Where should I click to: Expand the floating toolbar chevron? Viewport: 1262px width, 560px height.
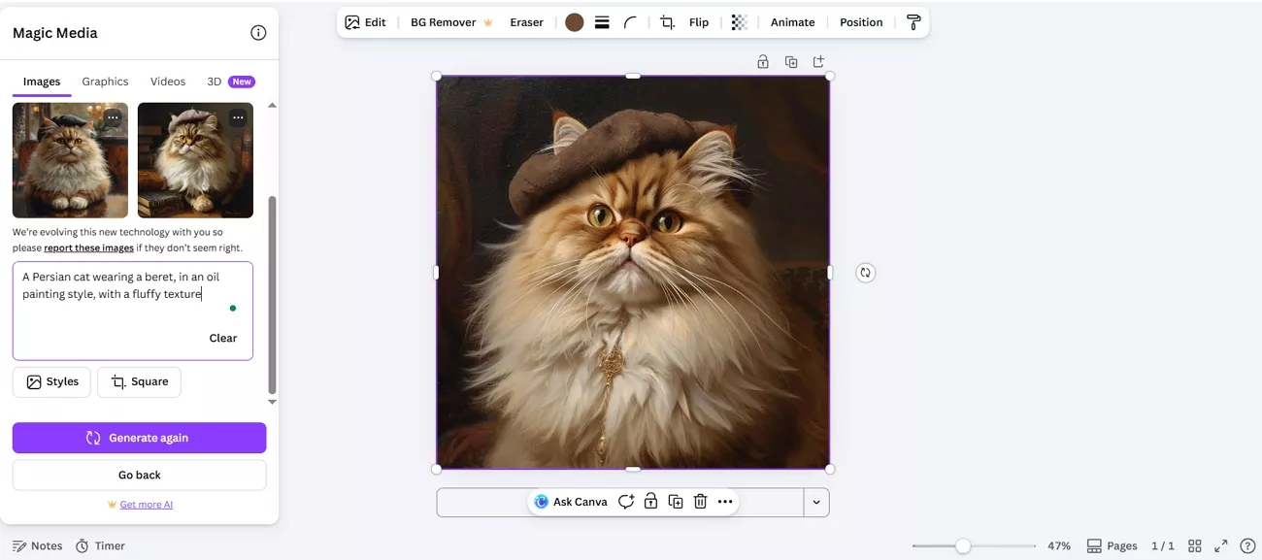[x=816, y=502]
